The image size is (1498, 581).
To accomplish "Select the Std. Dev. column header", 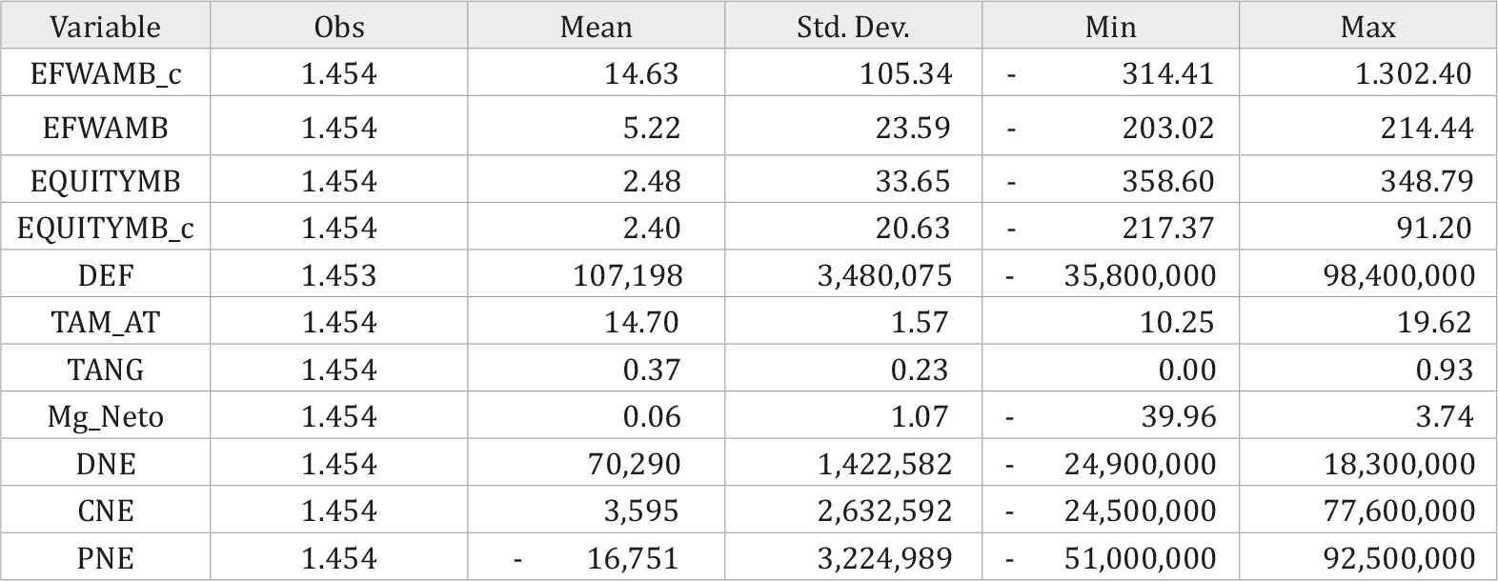I will tap(853, 27).
